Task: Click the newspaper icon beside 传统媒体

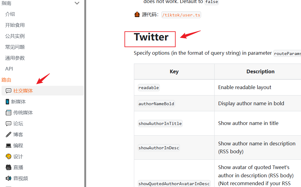Action: 9,113
